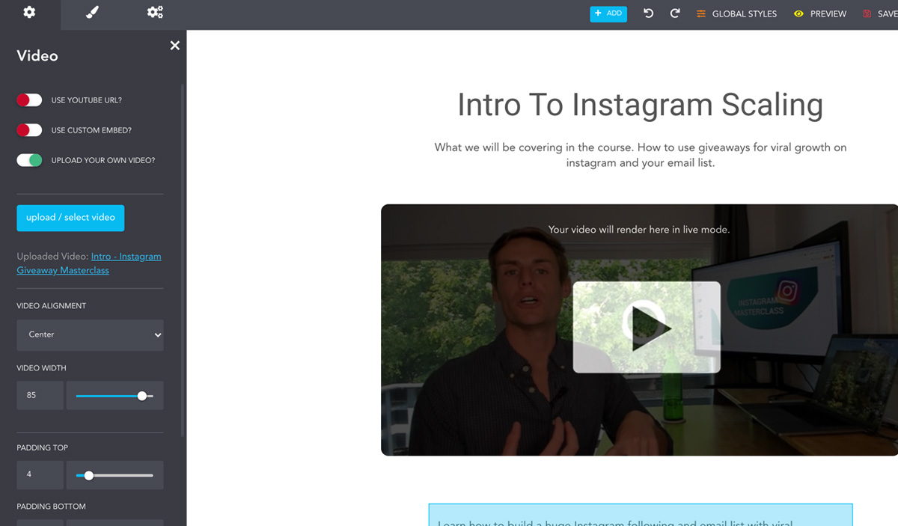Click the Save button
This screenshot has width=898, height=526.
(x=880, y=13)
